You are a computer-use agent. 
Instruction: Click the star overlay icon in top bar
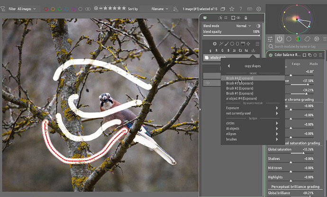click(232, 9)
